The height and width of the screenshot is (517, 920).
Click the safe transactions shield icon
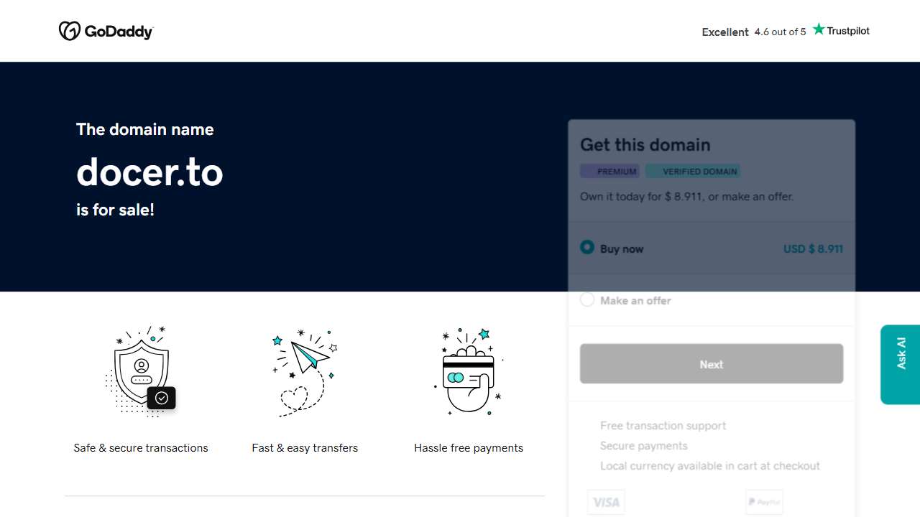141,371
